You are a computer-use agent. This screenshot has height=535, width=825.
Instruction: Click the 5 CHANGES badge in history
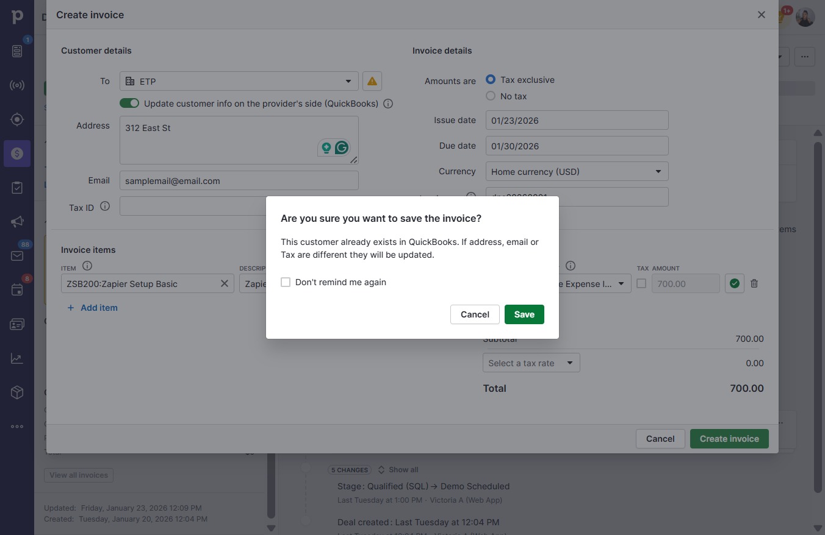tap(350, 470)
